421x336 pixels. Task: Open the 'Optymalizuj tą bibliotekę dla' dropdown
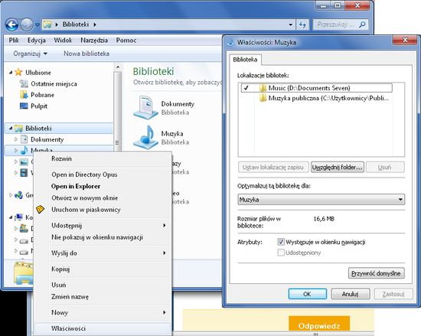pos(321,200)
